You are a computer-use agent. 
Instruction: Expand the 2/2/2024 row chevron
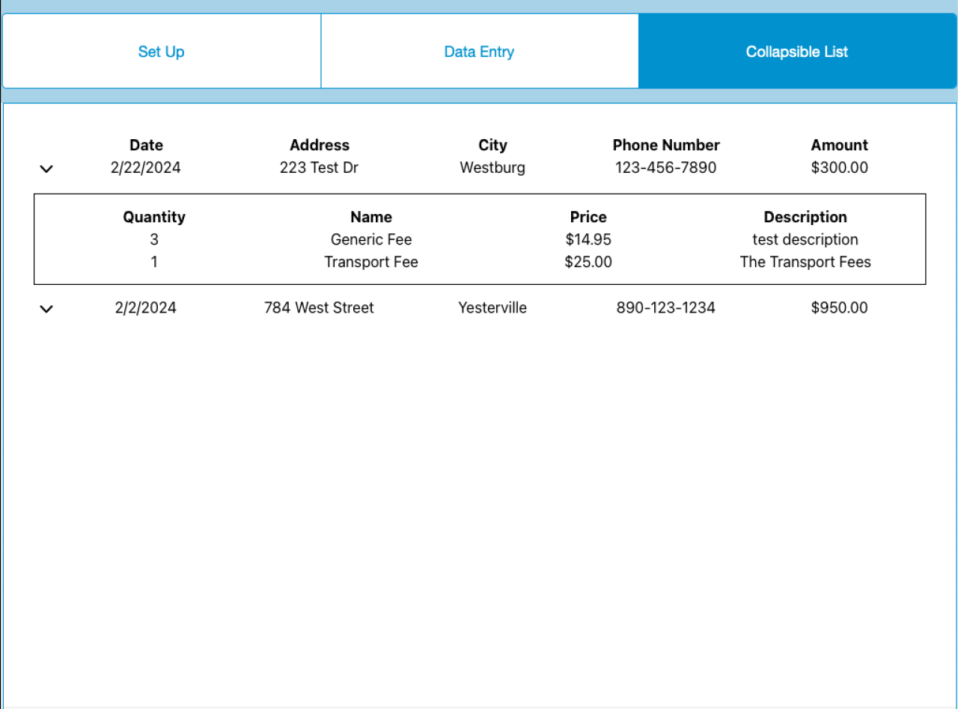pyautogui.click(x=46, y=309)
